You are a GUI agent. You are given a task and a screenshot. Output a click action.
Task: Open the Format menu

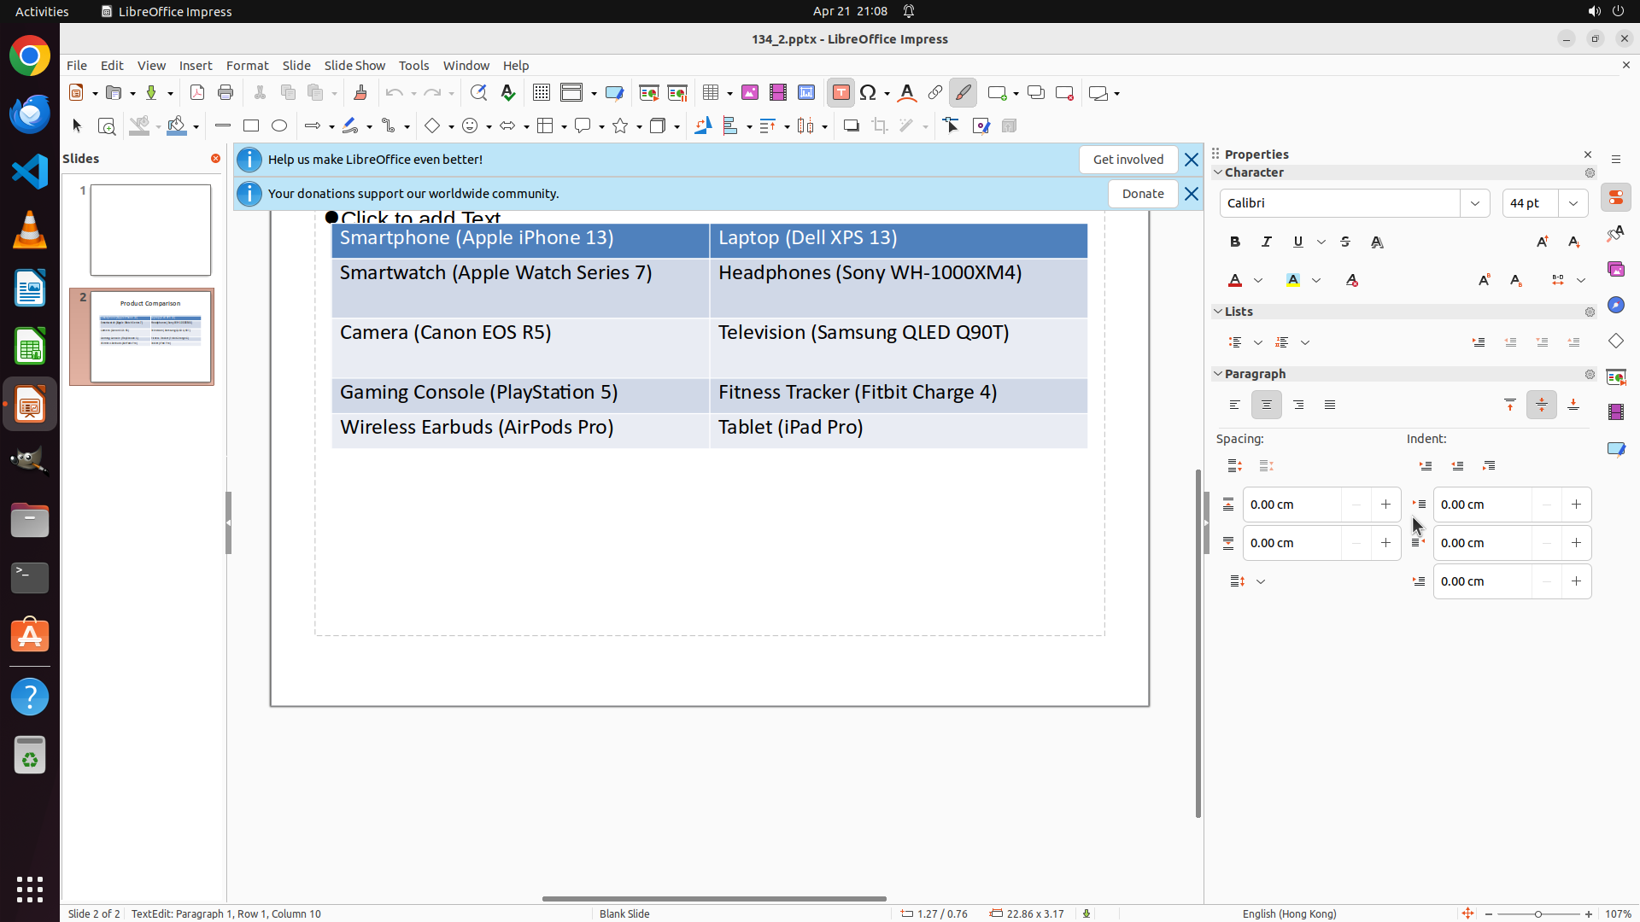(247, 66)
